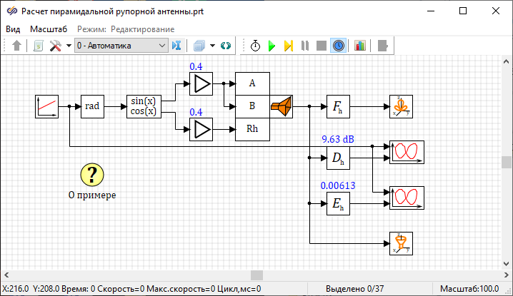This screenshot has height=296, width=513.
Task: Click the crossed tools settings icon
Action: click(x=55, y=46)
